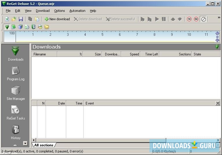The height and width of the screenshot is (155, 222).
Task: Close the event log pane
Action: (x=218, y=103)
